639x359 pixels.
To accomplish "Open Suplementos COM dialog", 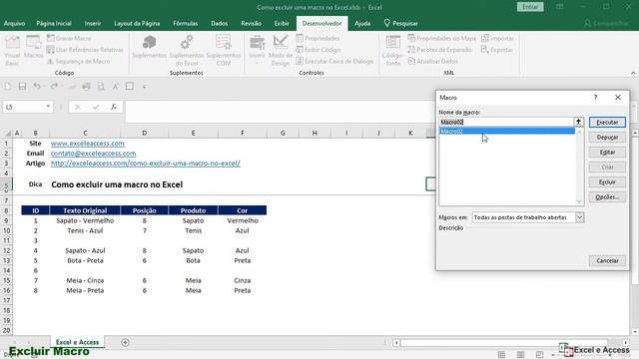I will tap(224, 51).
